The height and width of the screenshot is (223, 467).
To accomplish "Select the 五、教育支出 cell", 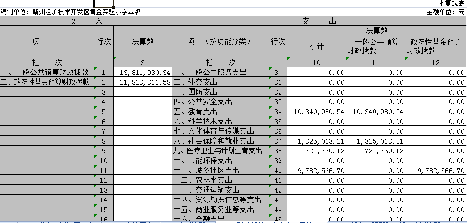I will 220,112.
